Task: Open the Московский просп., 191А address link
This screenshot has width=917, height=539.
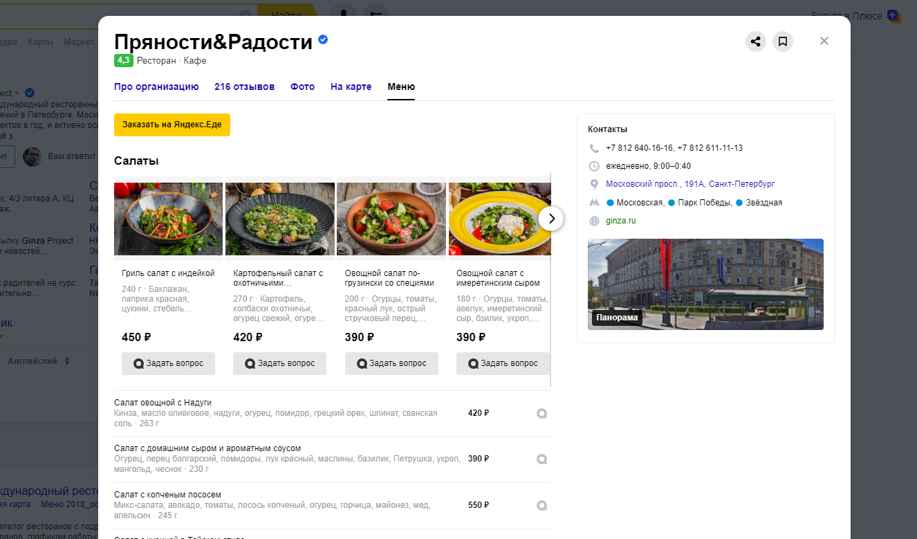Action: click(x=689, y=184)
